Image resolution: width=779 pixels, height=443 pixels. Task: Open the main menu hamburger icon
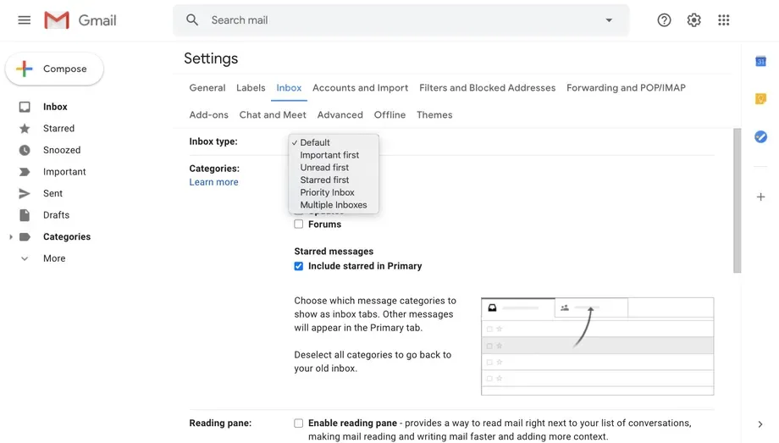(x=25, y=19)
